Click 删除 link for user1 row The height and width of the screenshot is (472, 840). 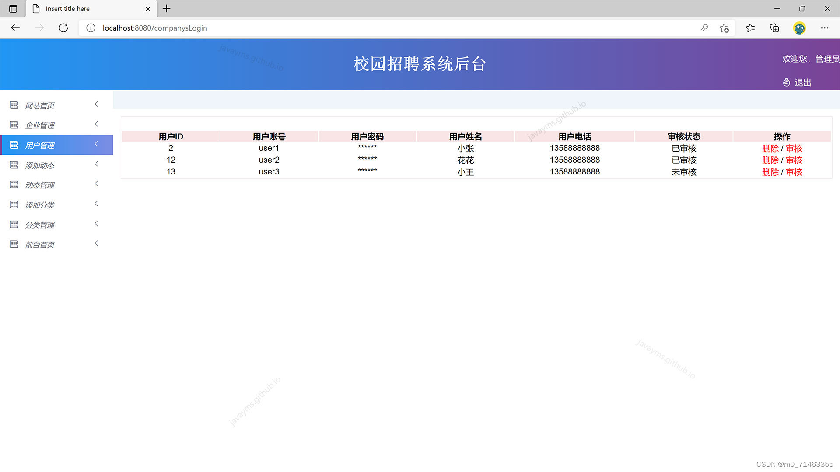click(770, 149)
